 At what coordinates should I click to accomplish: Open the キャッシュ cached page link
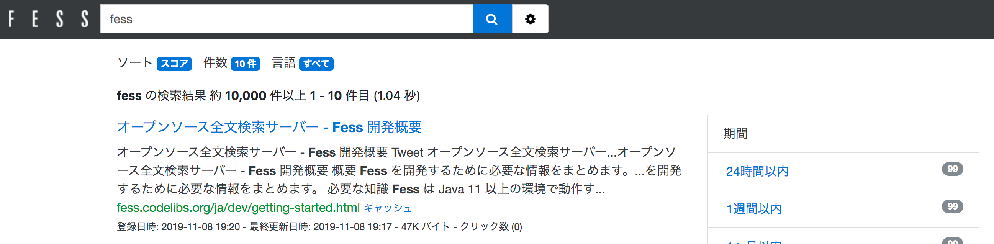[x=387, y=208]
